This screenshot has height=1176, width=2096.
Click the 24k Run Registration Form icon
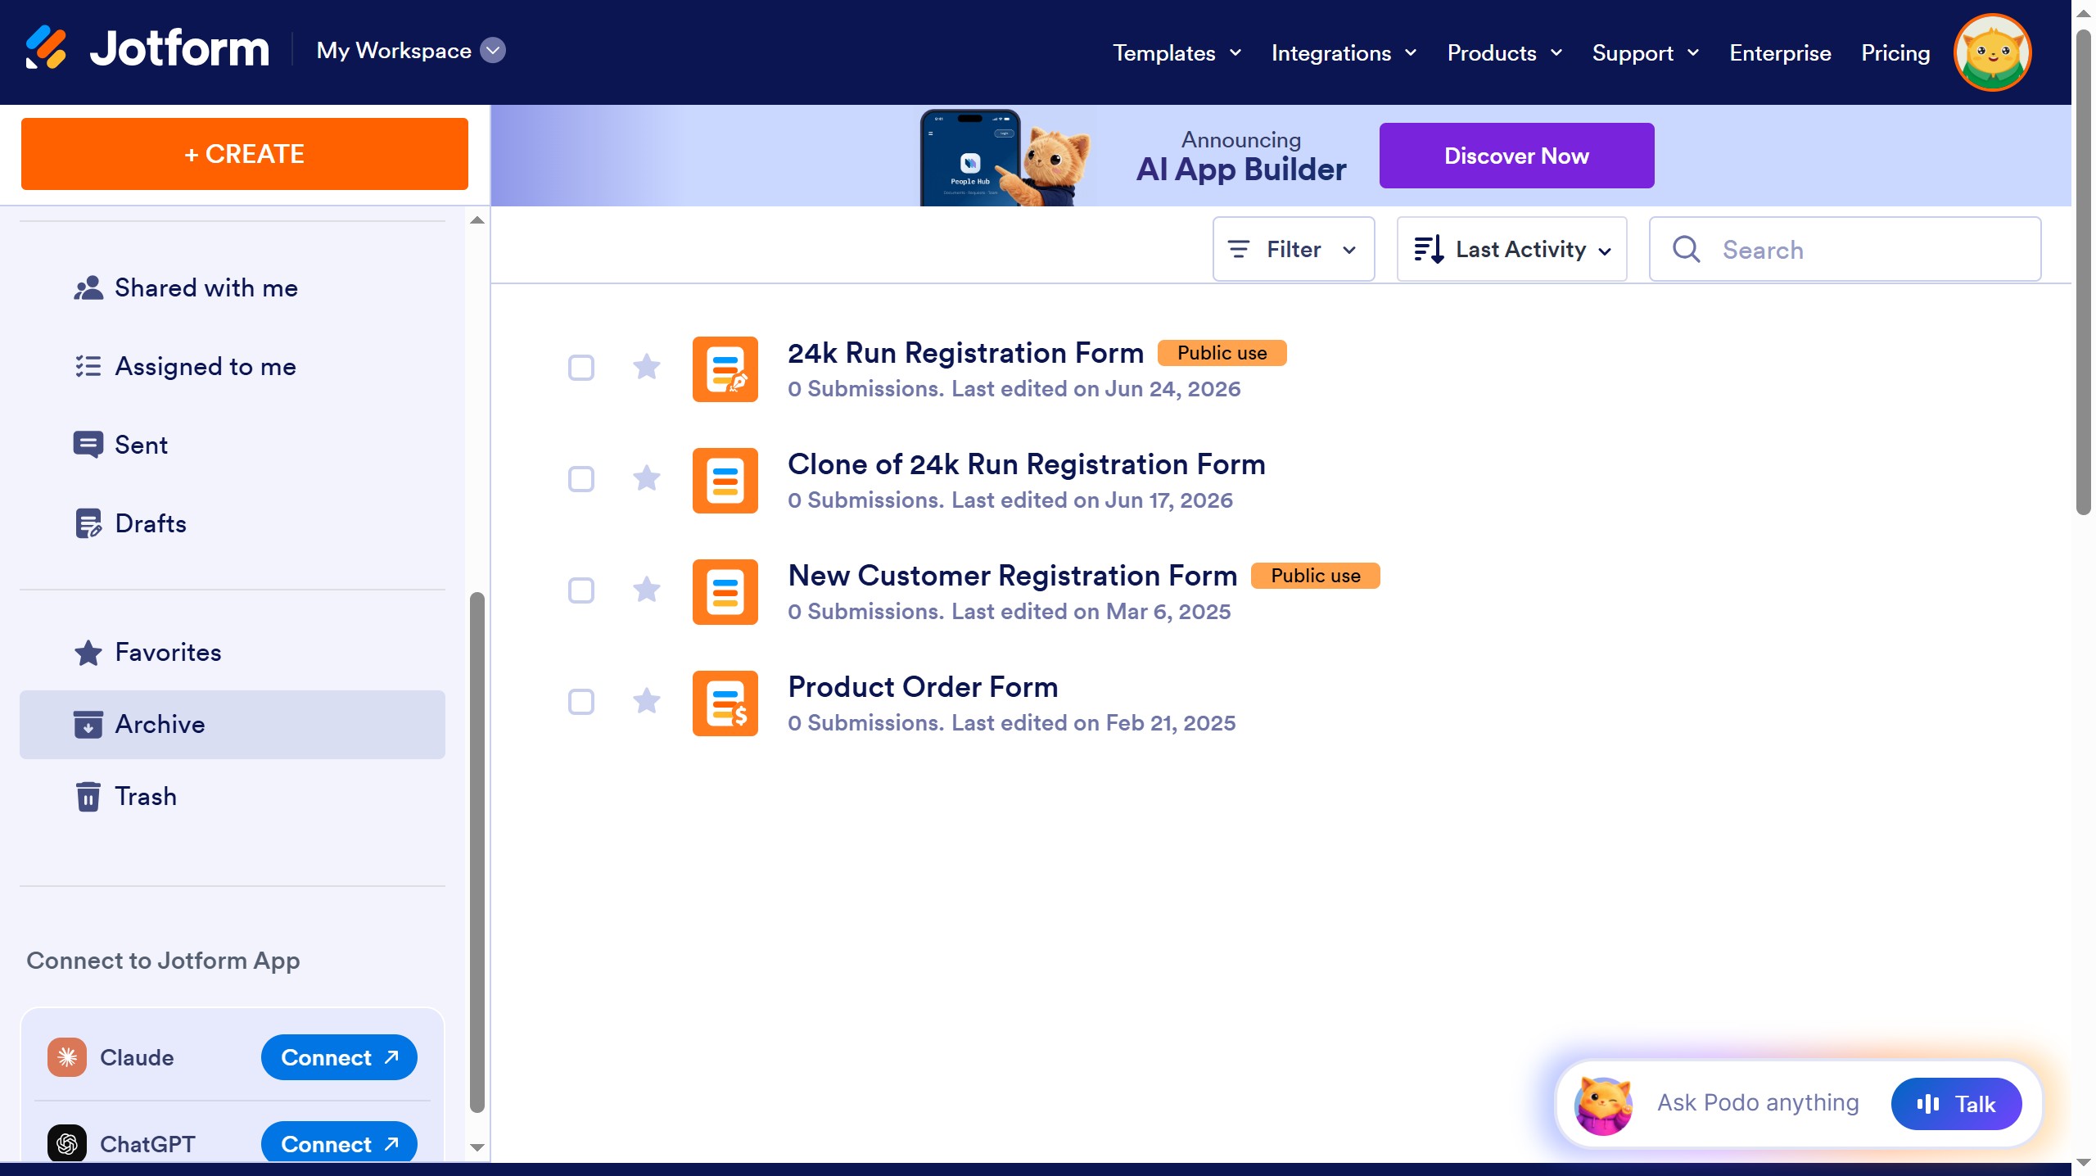coord(725,369)
